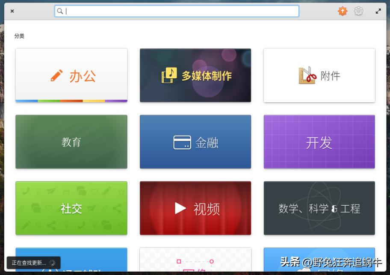Open the 附件 category
Screen dimensions: 390x275
click(x=319, y=75)
